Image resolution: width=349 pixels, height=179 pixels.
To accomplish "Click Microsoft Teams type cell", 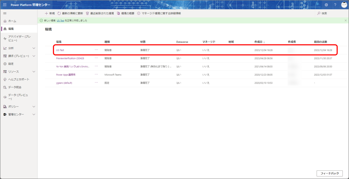I will point(113,75).
